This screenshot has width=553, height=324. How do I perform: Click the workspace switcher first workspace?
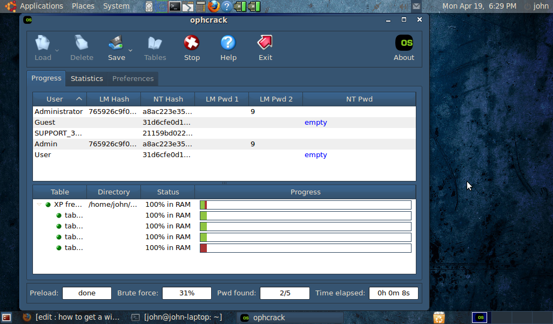pyautogui.click(x=480, y=318)
